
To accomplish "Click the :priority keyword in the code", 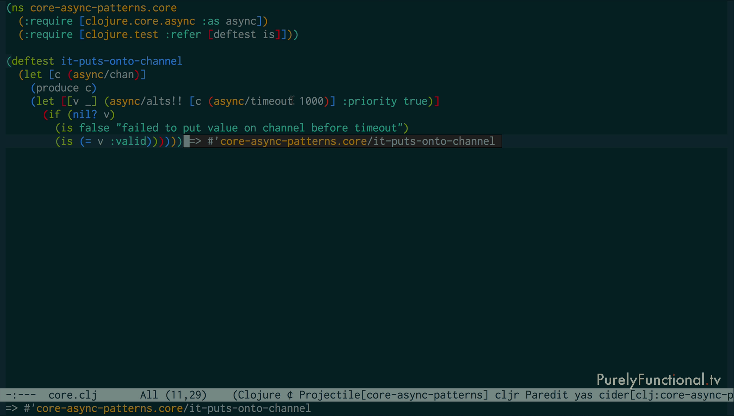I will tap(369, 102).
